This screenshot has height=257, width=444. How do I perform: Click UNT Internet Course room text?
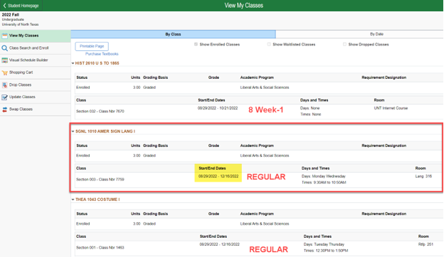coord(391,108)
